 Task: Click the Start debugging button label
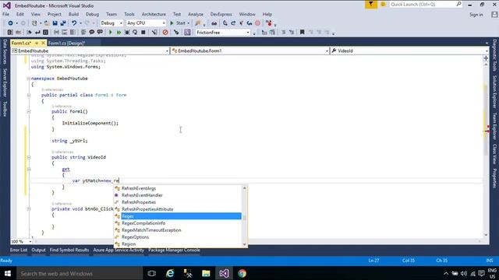pos(180,23)
